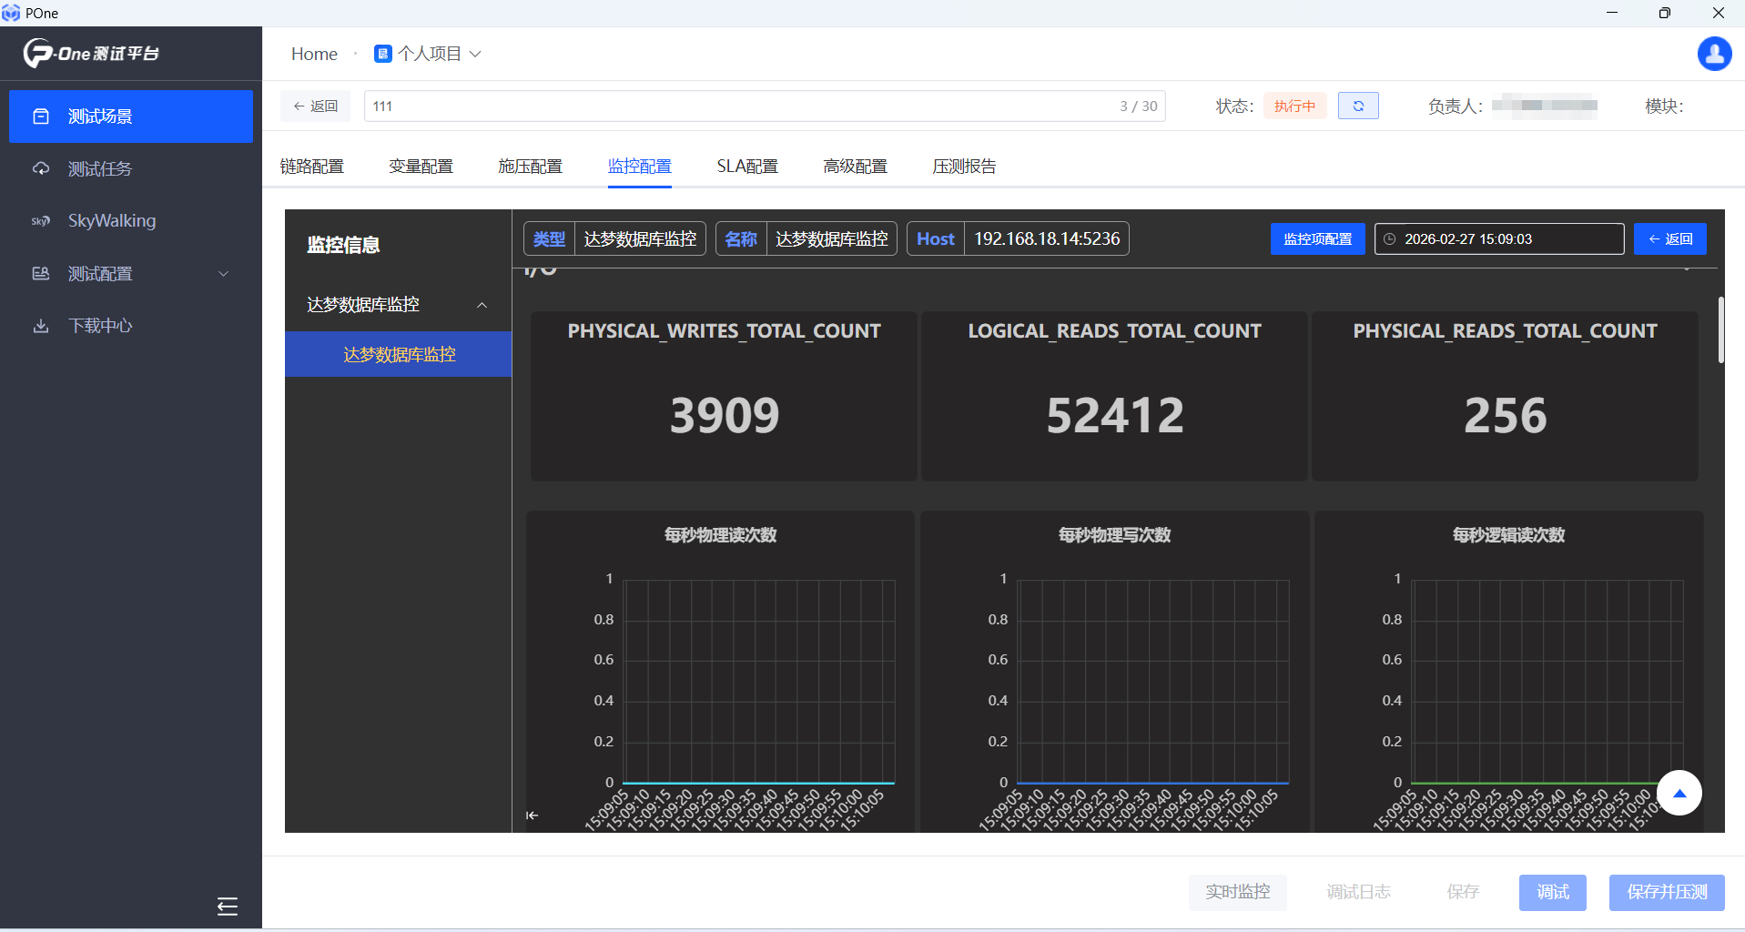
Task: Switch to the 压测报告 tab
Action: tap(963, 167)
